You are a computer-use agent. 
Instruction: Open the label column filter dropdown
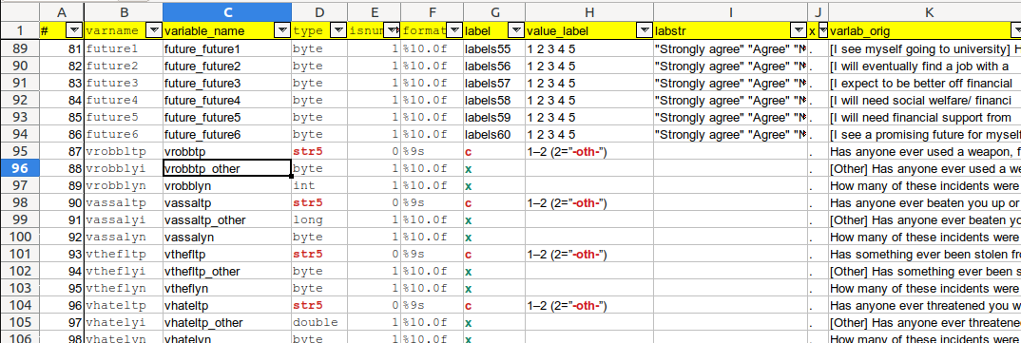point(515,30)
